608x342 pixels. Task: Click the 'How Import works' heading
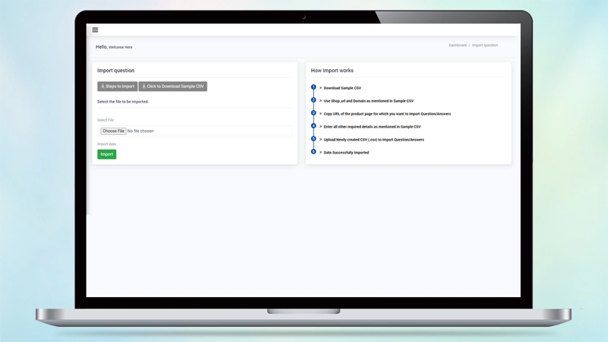coord(332,71)
